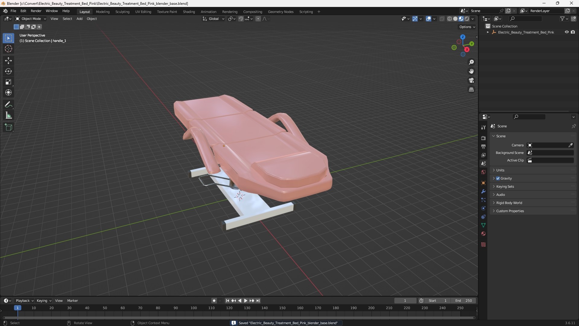Open the Modifiers properties tab

[x=483, y=191]
